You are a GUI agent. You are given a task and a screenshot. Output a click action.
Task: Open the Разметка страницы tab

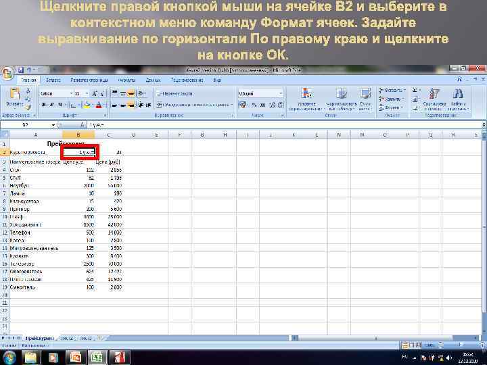click(x=89, y=80)
